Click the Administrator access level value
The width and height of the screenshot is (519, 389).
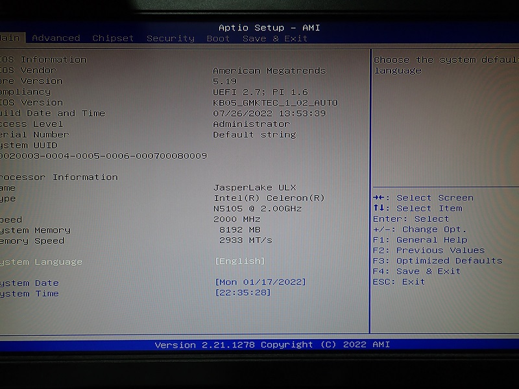pyautogui.click(x=252, y=124)
